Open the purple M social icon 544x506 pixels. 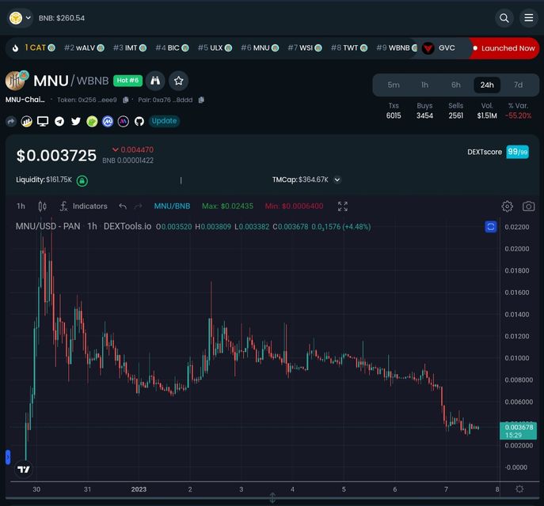coord(124,121)
